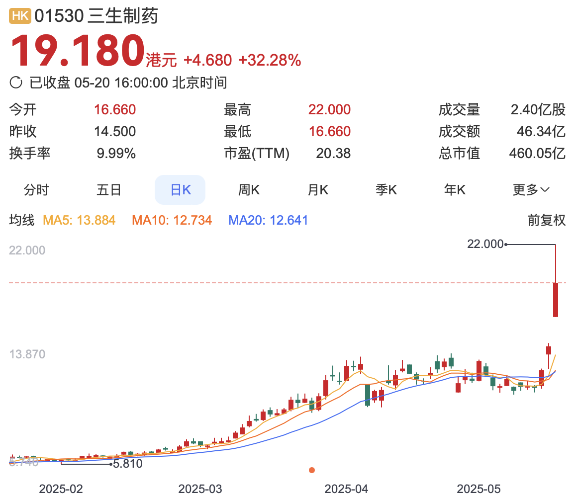Click the 成交额 value 46.34亿
575x499 pixels.
(541, 132)
